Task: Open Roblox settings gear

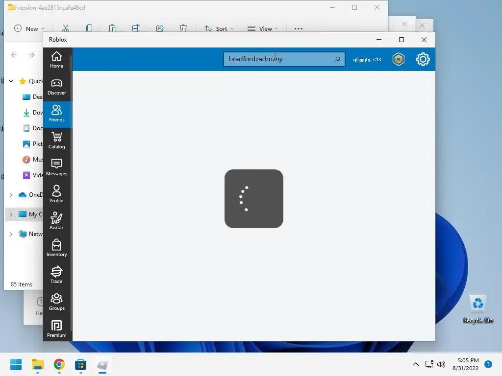Action: pyautogui.click(x=423, y=59)
